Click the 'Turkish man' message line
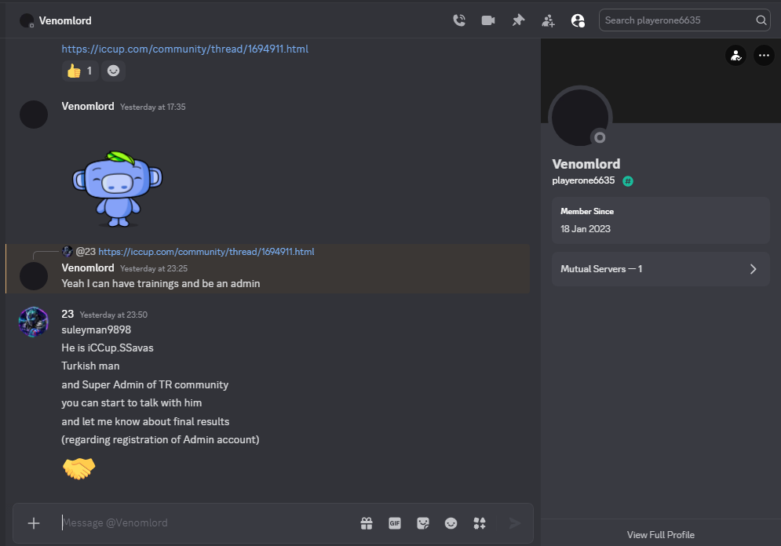 [x=90, y=366]
